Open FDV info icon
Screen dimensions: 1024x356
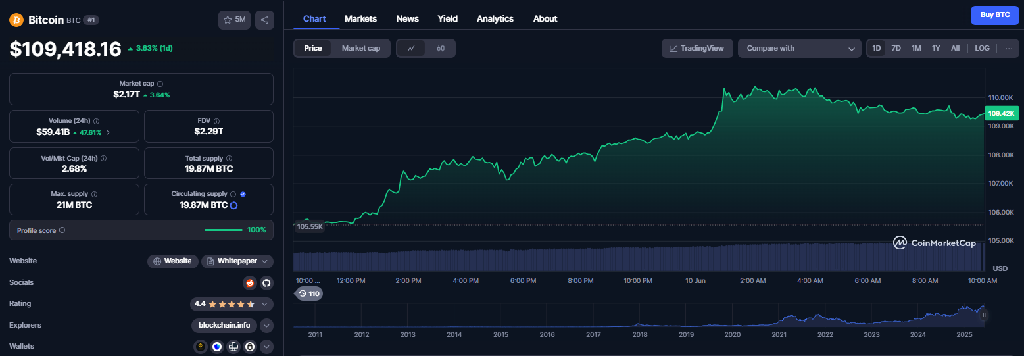pos(217,122)
